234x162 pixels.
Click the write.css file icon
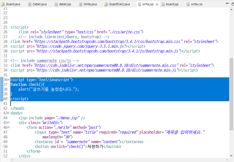click(x=188, y=4)
